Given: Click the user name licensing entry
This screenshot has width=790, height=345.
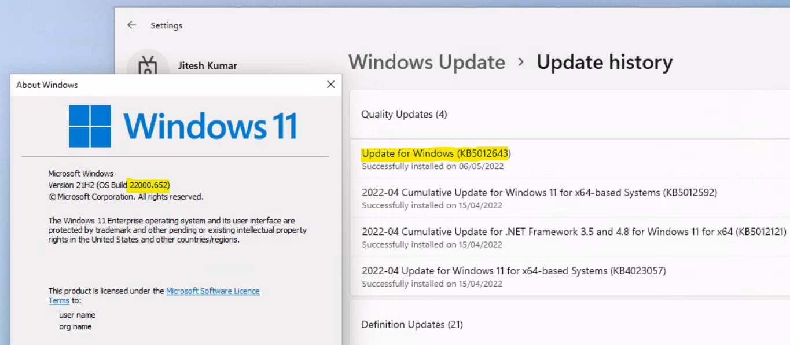Looking at the screenshot, I should tap(76, 315).
